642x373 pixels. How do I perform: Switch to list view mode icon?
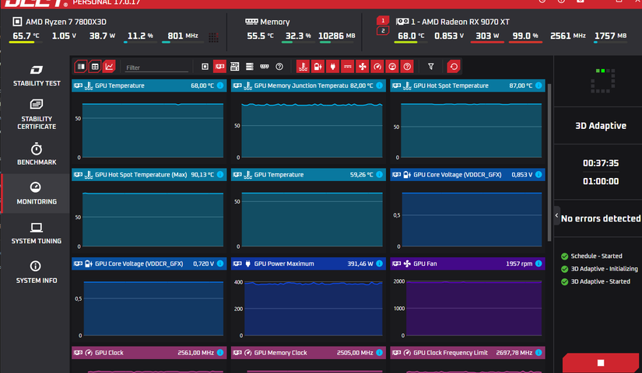pyautogui.click(x=81, y=67)
